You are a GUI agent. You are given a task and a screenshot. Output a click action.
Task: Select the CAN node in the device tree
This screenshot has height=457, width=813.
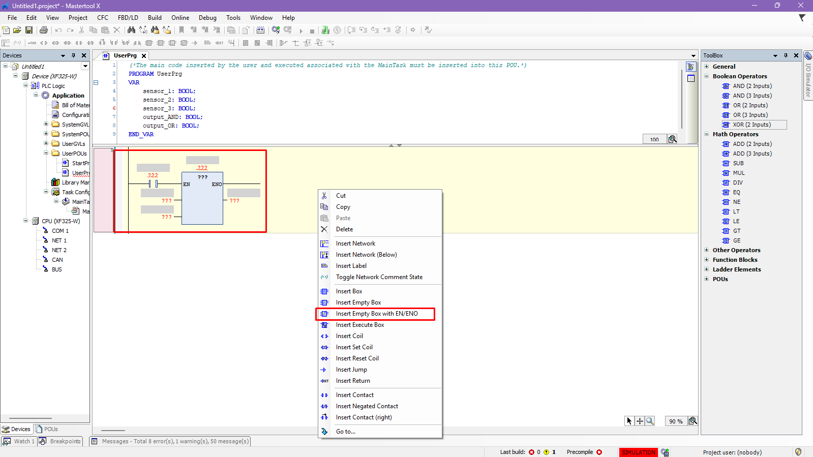pos(57,260)
